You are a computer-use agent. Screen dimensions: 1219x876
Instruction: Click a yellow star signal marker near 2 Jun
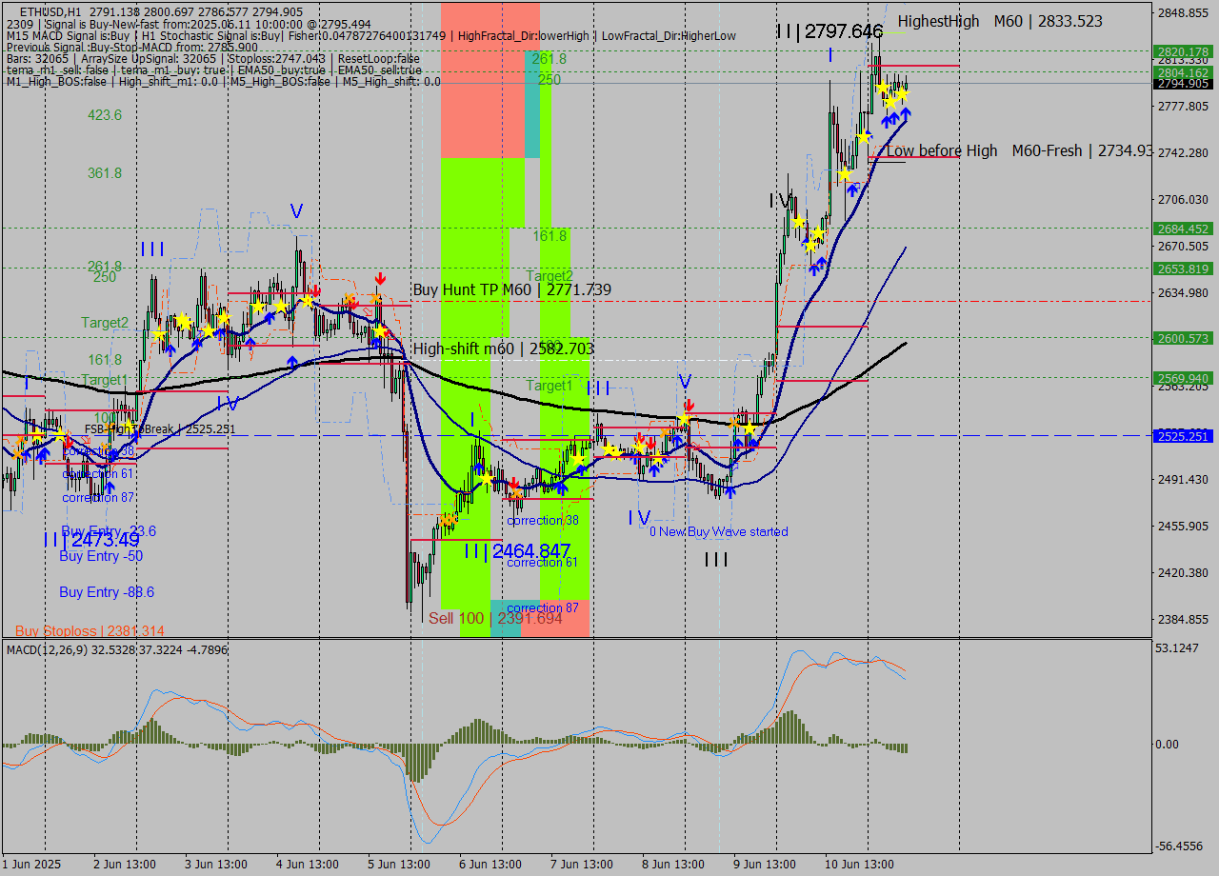coord(158,335)
